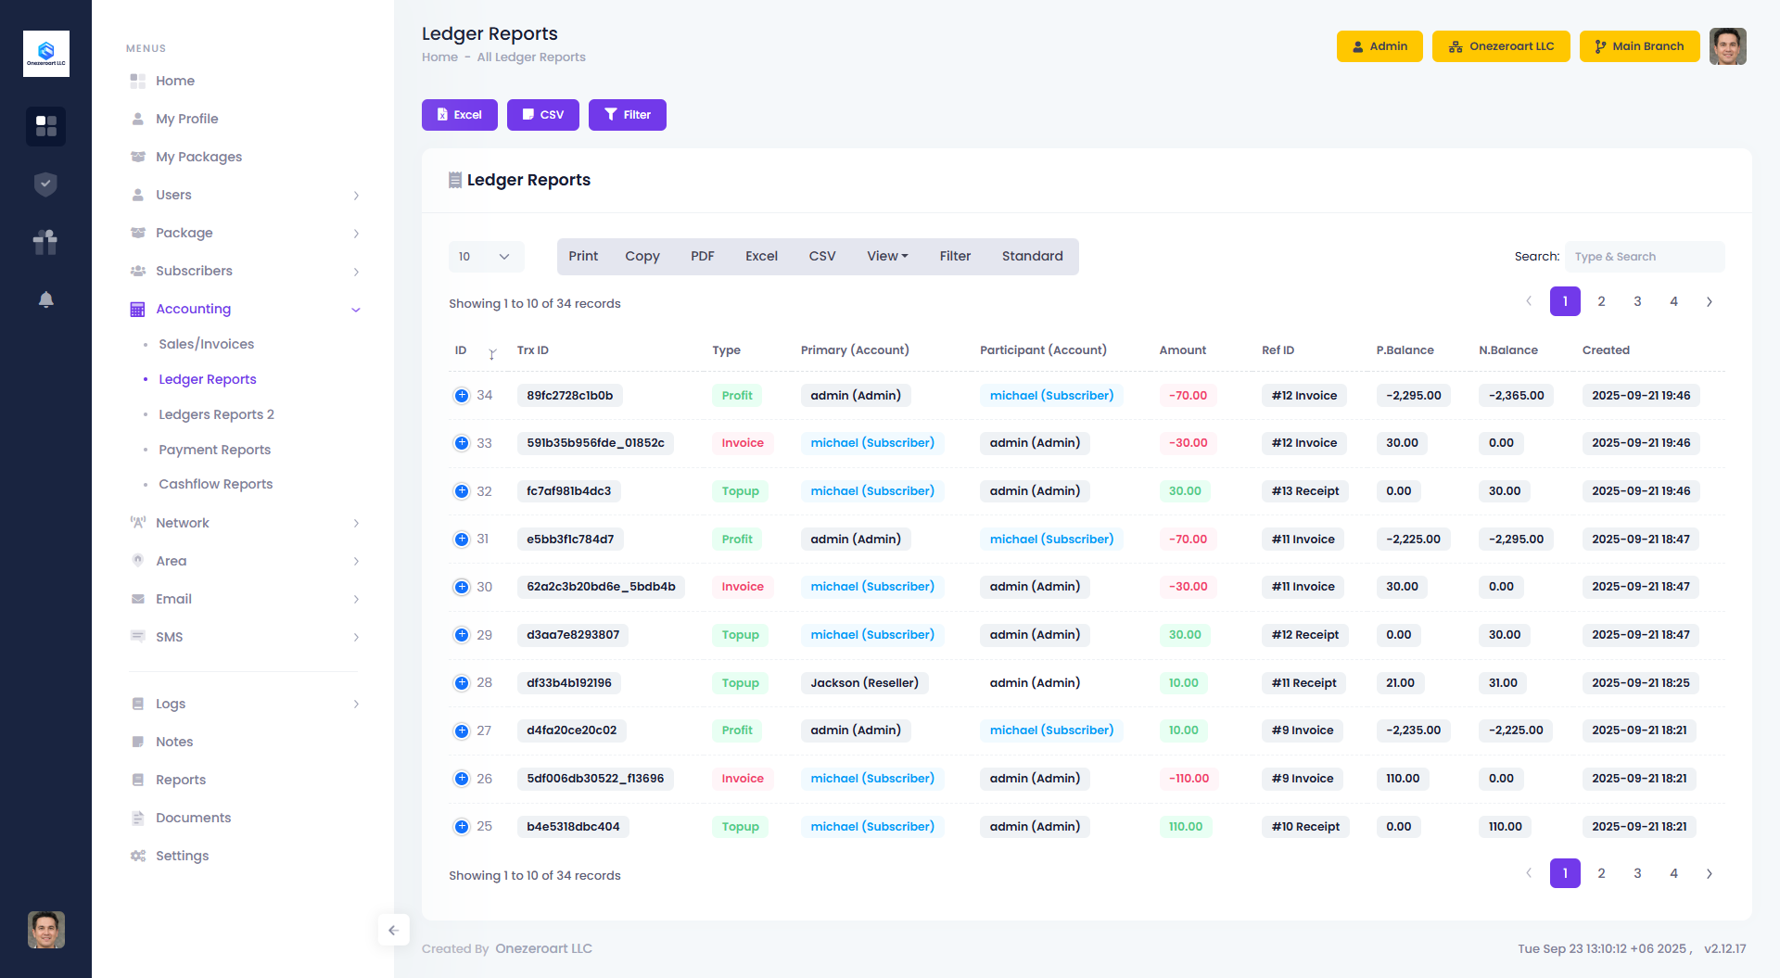Click the user avatar at top right

coord(1727,46)
